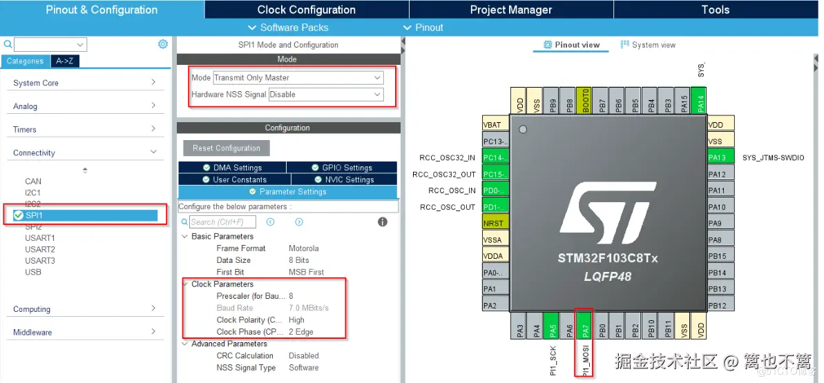
Task: Select USB in the Connectivity list
Action: [33, 272]
